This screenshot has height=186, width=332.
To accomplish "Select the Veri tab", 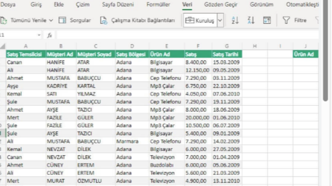I will pyautogui.click(x=187, y=4).
